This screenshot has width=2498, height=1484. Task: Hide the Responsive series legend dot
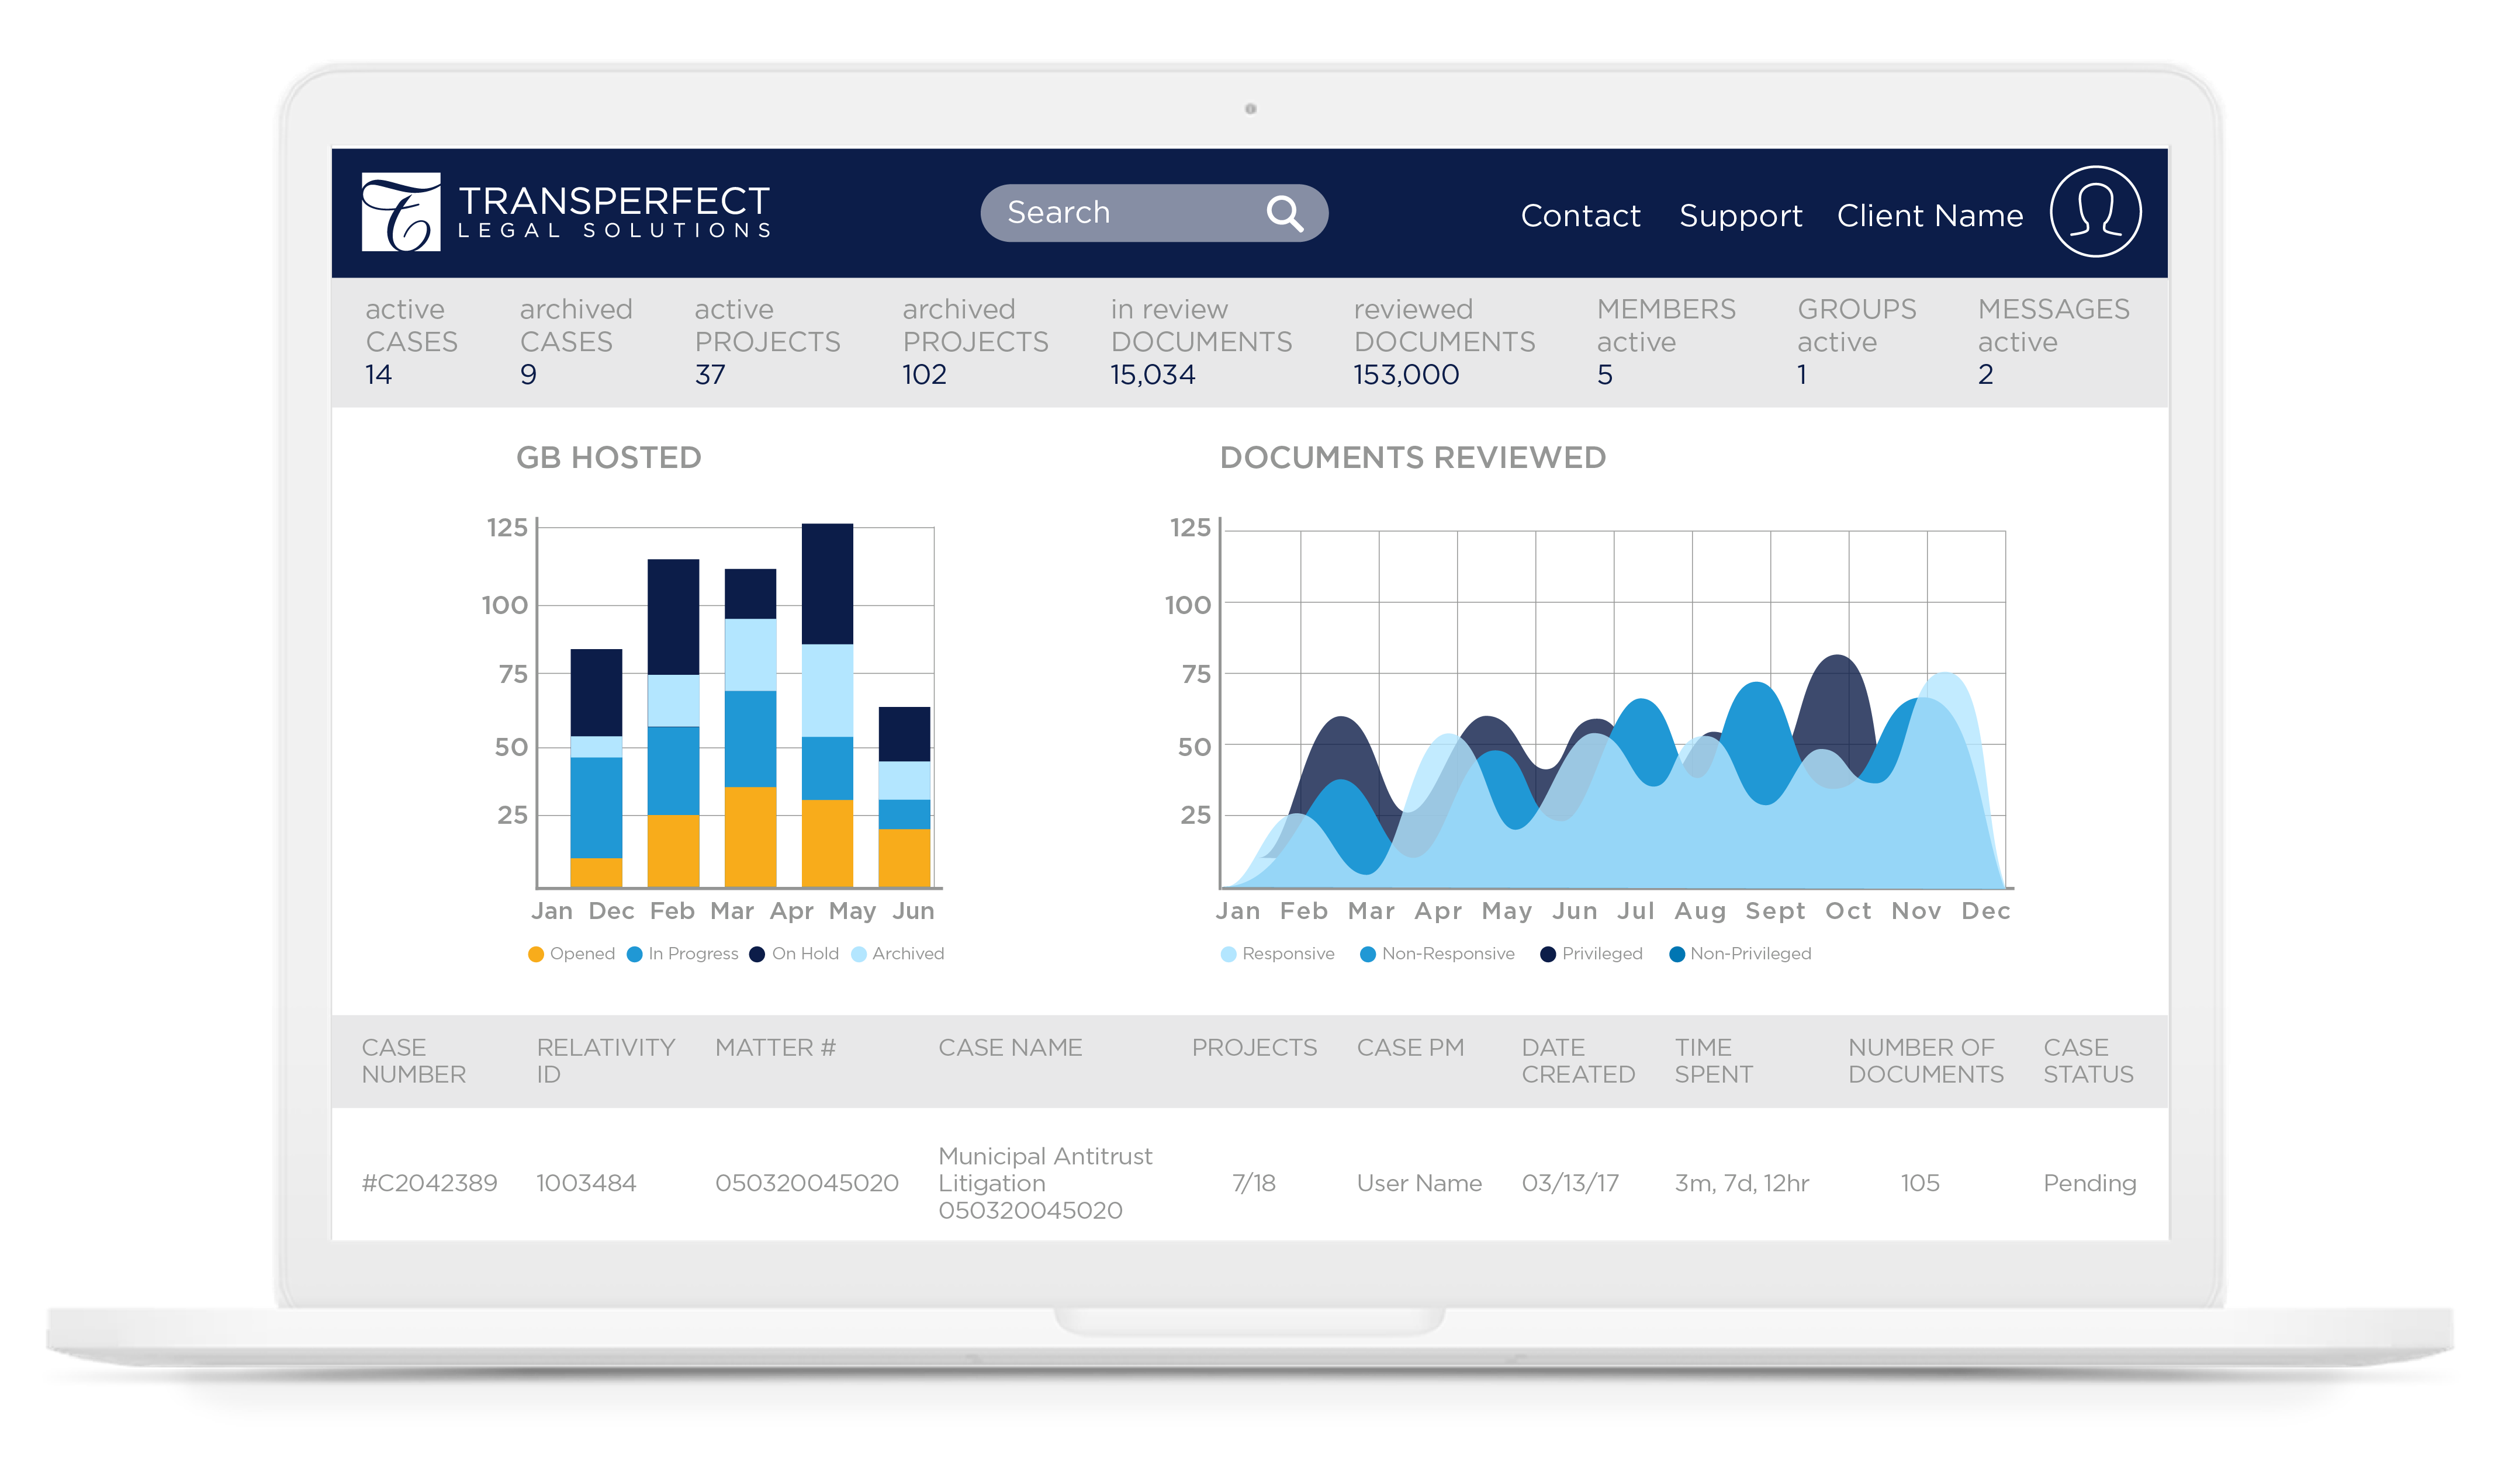pos(1227,954)
